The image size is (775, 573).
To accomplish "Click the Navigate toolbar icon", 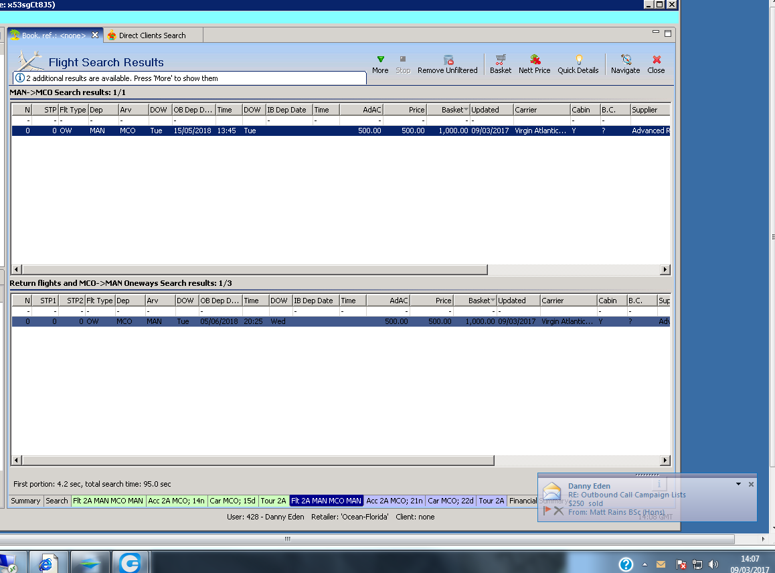I will (x=625, y=64).
